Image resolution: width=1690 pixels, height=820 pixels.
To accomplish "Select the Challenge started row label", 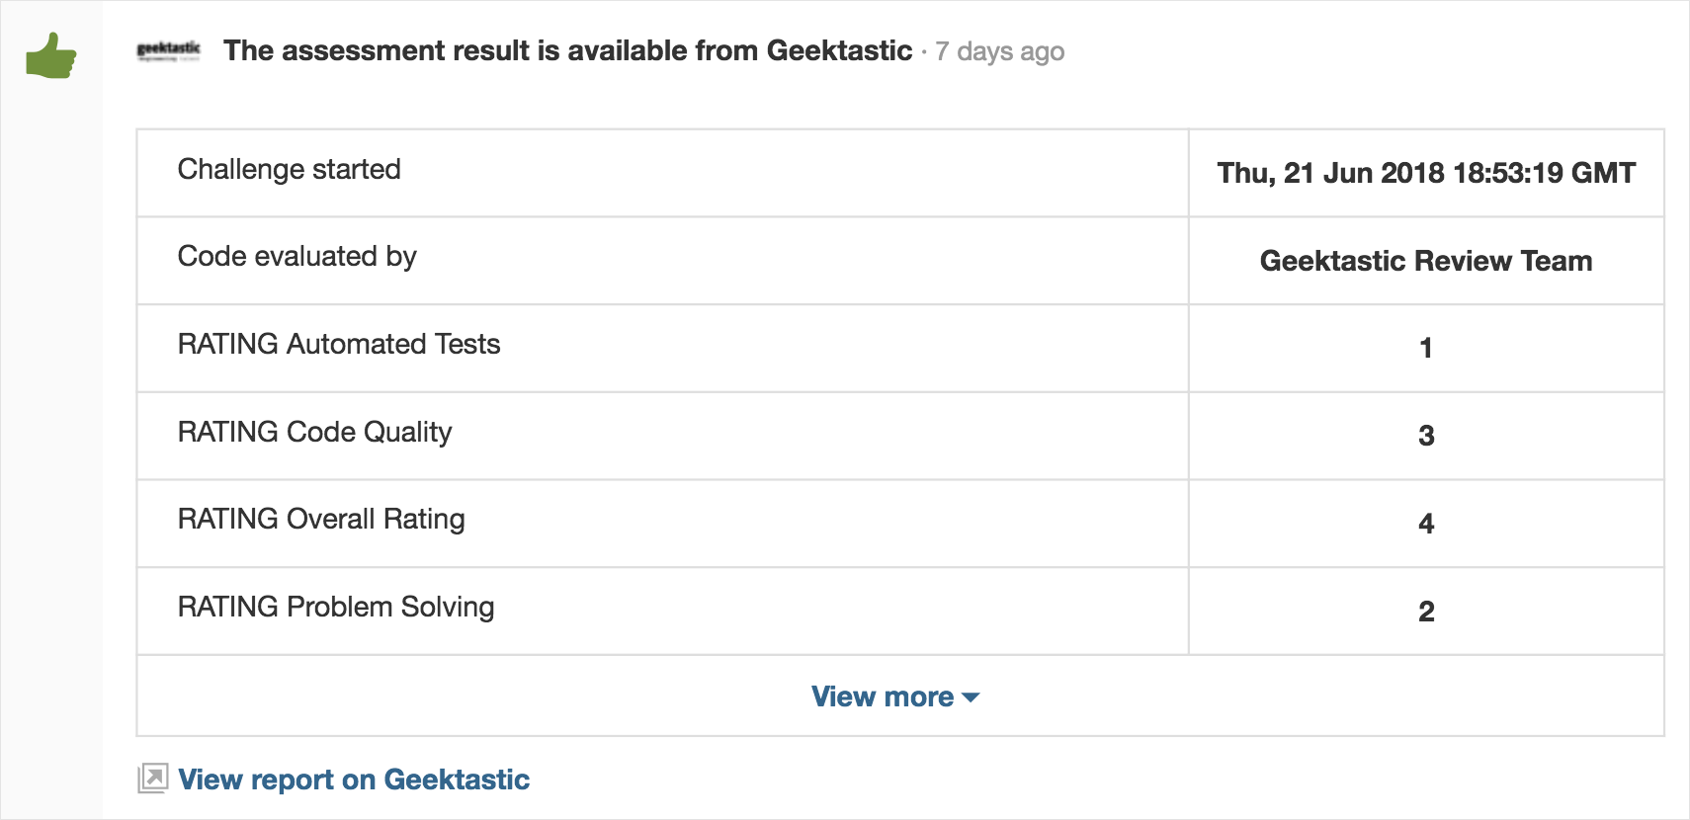I will [x=290, y=169].
